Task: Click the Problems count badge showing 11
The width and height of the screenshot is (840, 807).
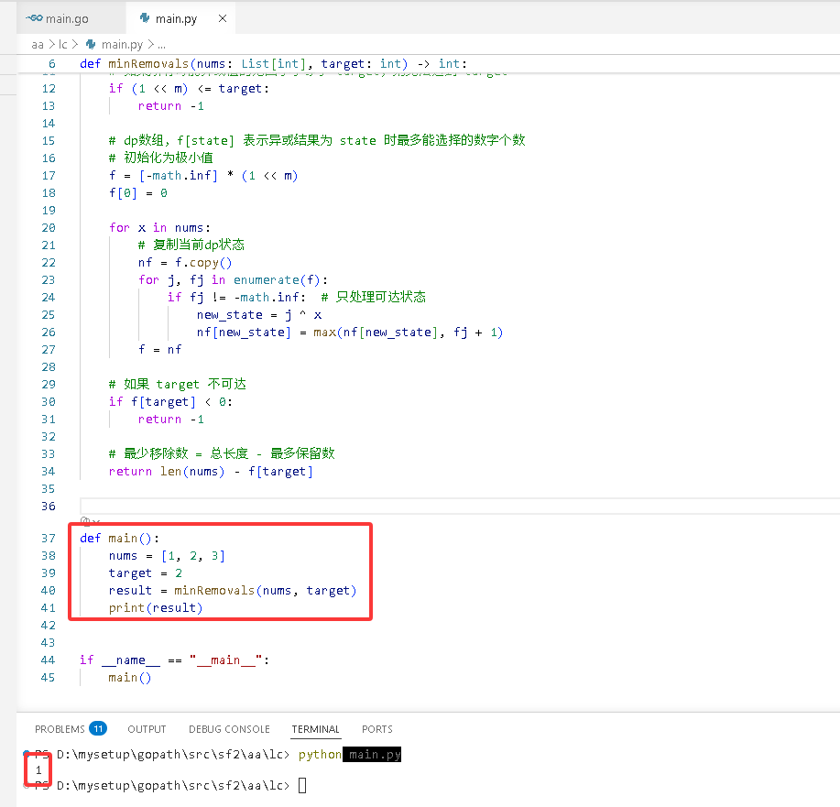Action: coord(98,728)
